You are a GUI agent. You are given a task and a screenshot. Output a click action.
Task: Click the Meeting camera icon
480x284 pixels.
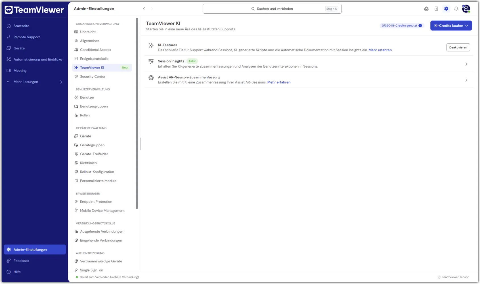tap(9, 70)
